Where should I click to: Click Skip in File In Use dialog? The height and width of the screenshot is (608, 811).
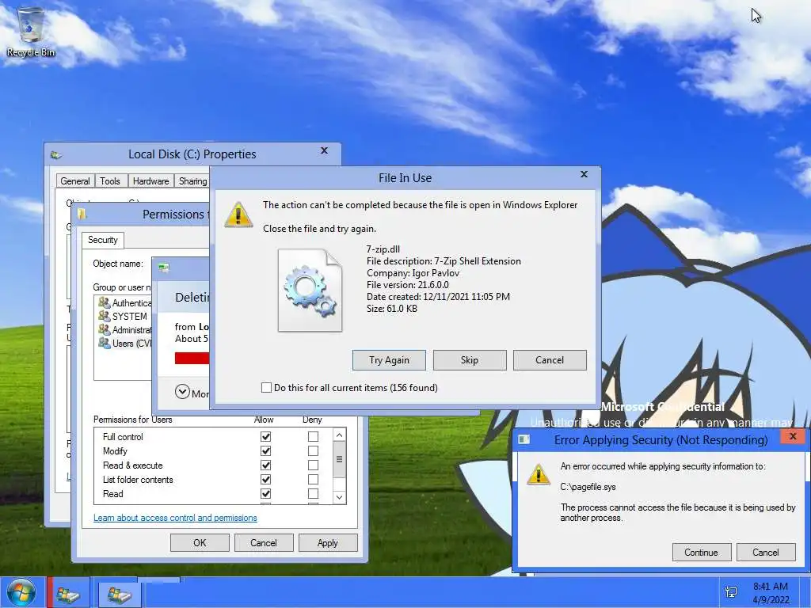470,360
